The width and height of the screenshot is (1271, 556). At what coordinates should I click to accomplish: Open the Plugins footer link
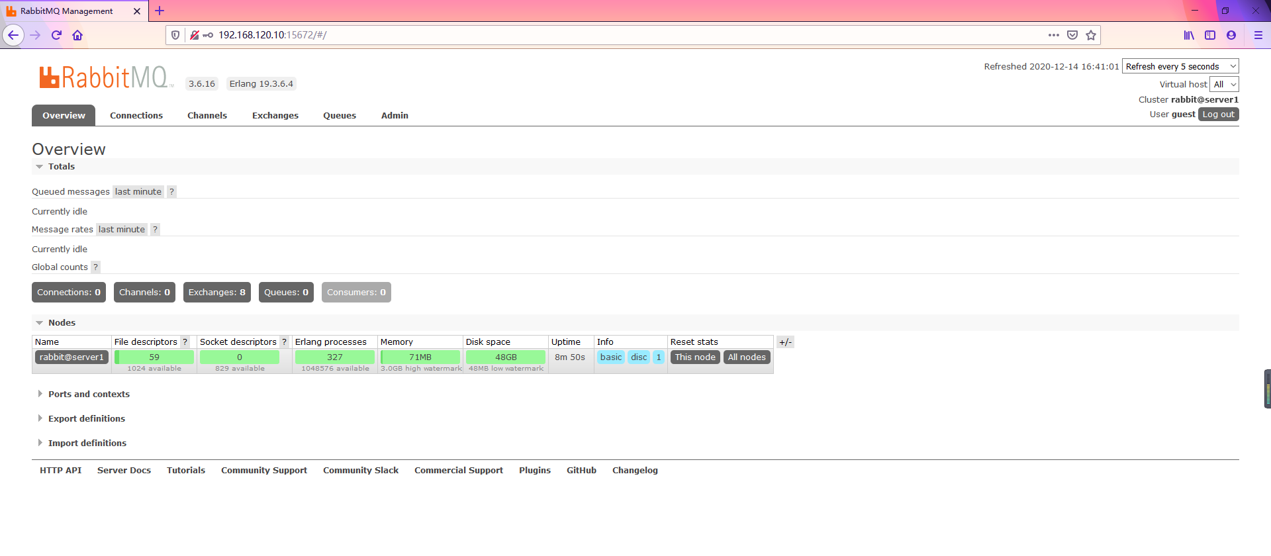535,471
